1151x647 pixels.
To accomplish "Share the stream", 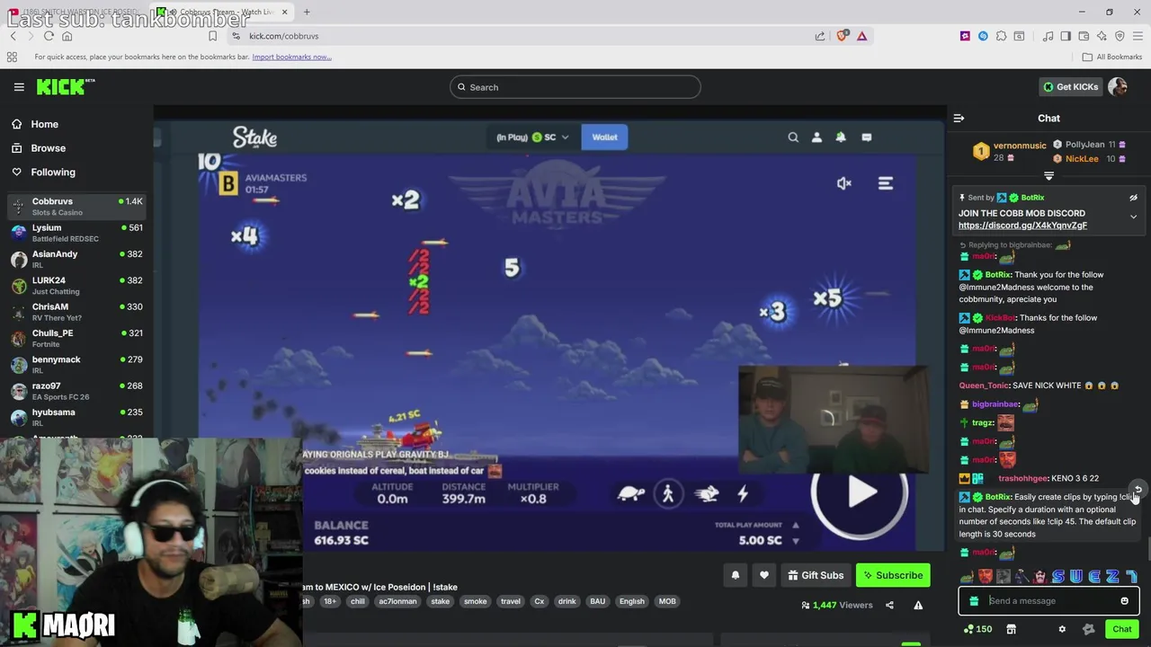I will click(889, 606).
